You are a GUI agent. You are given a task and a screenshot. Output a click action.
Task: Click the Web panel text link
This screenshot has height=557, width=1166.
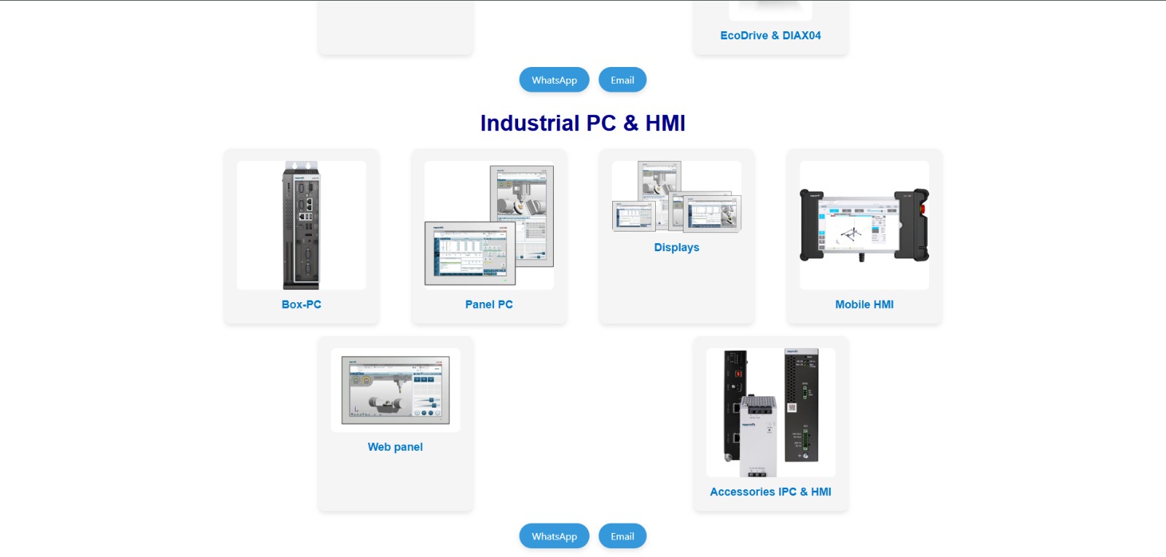[395, 447]
